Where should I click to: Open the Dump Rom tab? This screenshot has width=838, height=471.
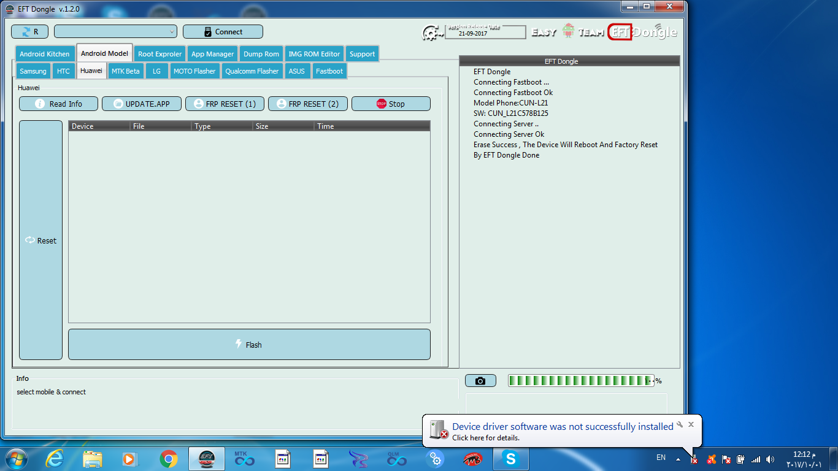[261, 54]
